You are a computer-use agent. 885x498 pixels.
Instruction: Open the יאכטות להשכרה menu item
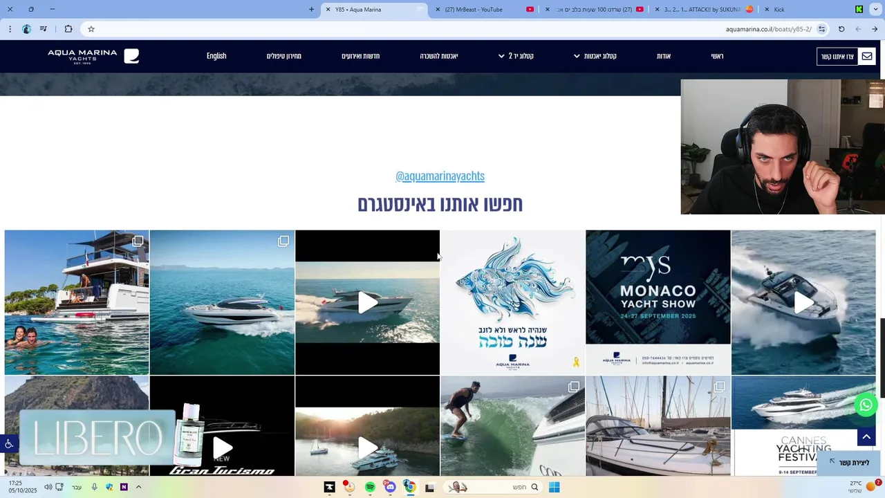[439, 56]
